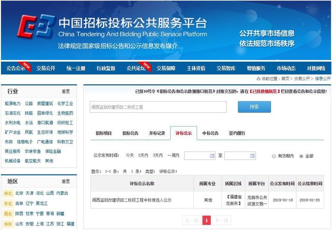Switch to 招标项目 tab
This screenshot has width=332, height=230.
104,133
